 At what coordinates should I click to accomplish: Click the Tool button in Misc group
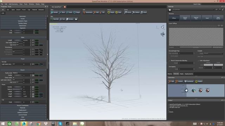(62, 19)
